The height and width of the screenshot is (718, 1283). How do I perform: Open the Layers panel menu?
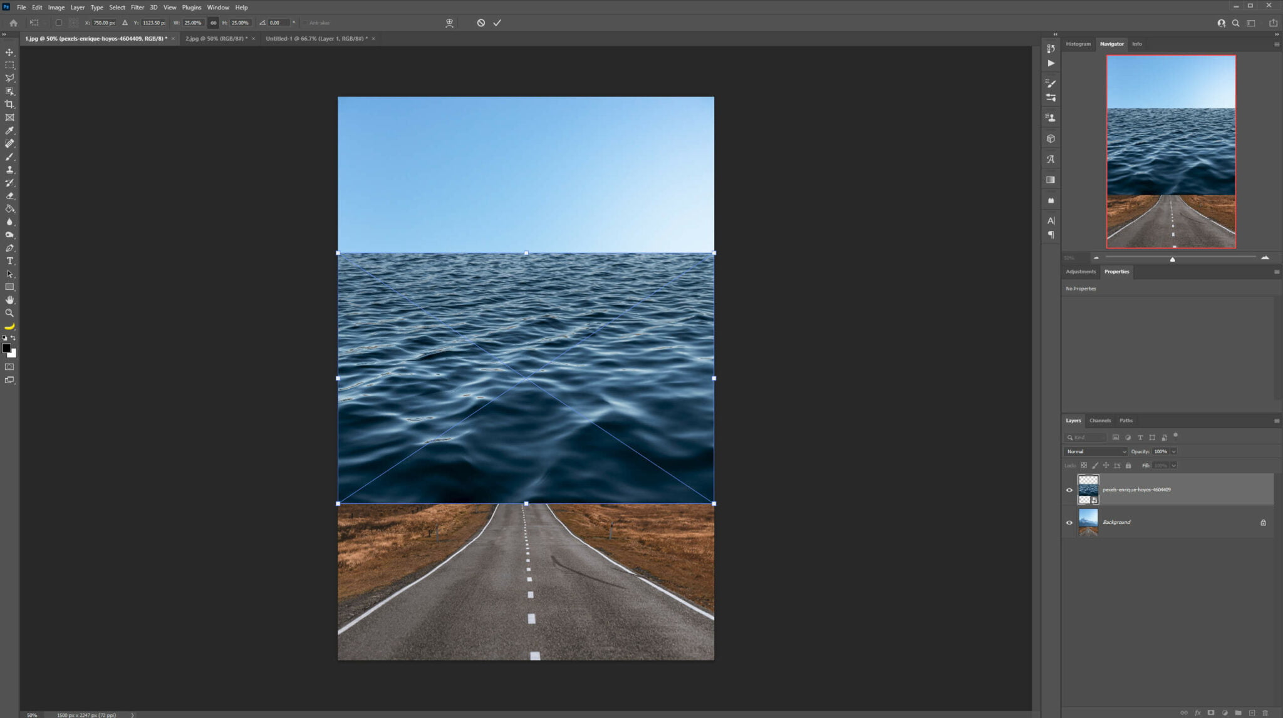click(1277, 420)
